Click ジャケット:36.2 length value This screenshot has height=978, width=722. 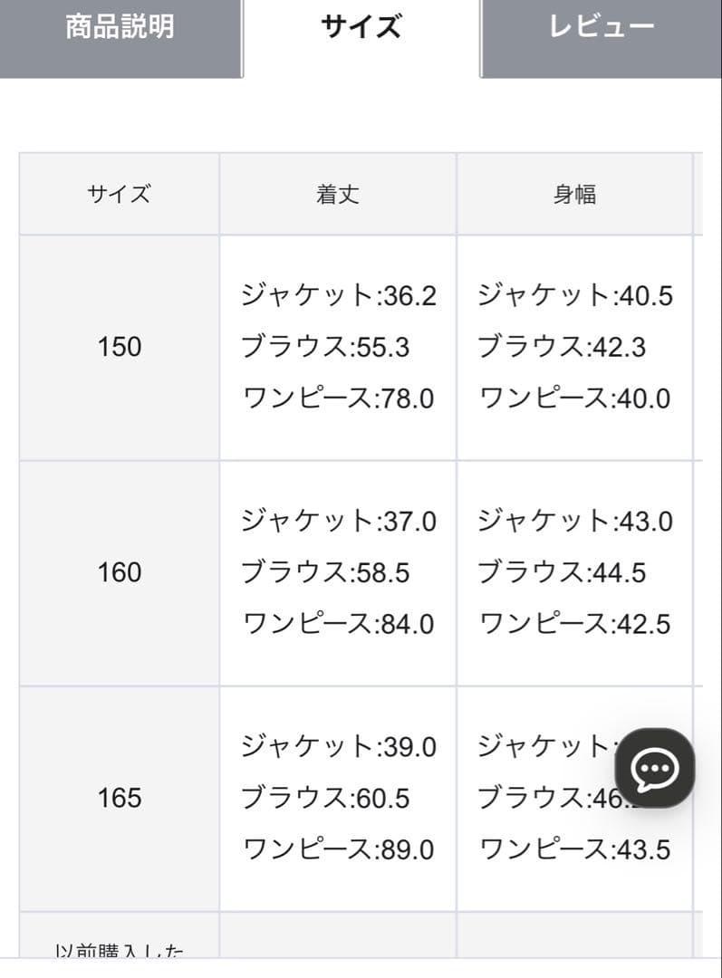tap(338, 295)
